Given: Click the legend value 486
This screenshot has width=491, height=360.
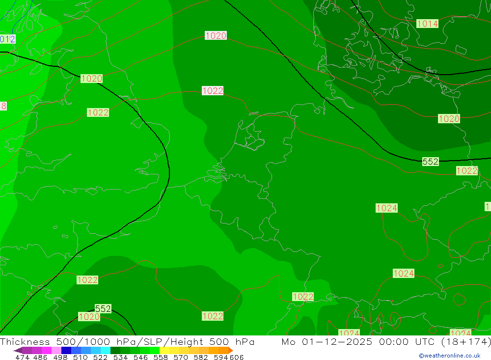Looking at the screenshot, I should (40, 357).
